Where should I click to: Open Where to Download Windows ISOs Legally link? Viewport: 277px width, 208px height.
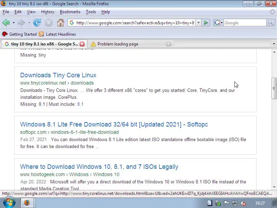pos(99,167)
